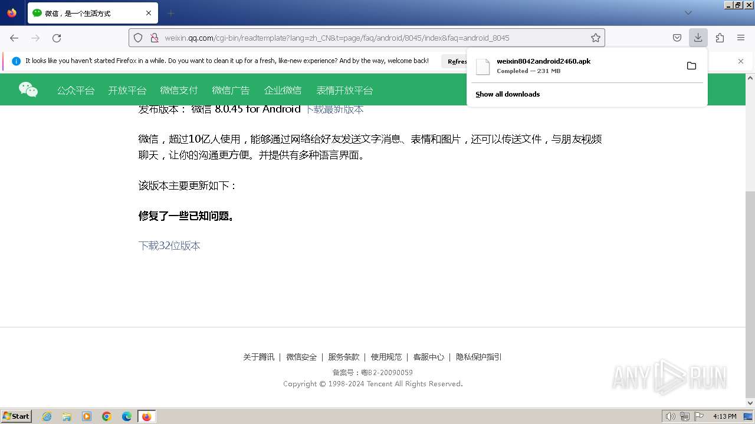Go back to previous page
The width and height of the screenshot is (755, 424).
(x=14, y=38)
